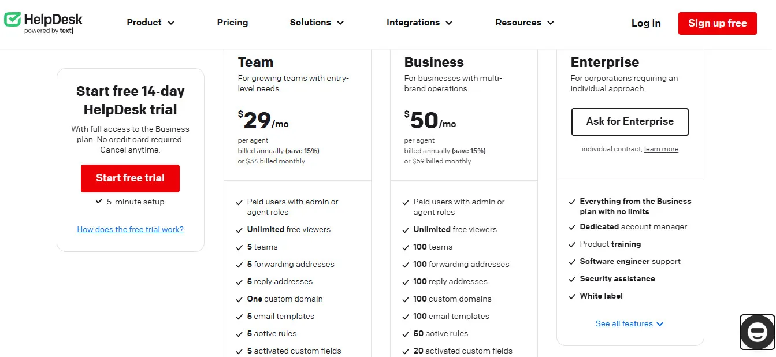Click the checkmark next to 100 teams
The image size is (776, 357).
pyautogui.click(x=405, y=247)
